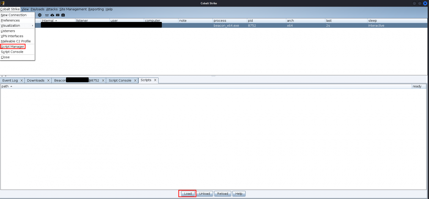The width and height of the screenshot is (429, 199).
Task: Sort by the internal column header
Action: 58,21
